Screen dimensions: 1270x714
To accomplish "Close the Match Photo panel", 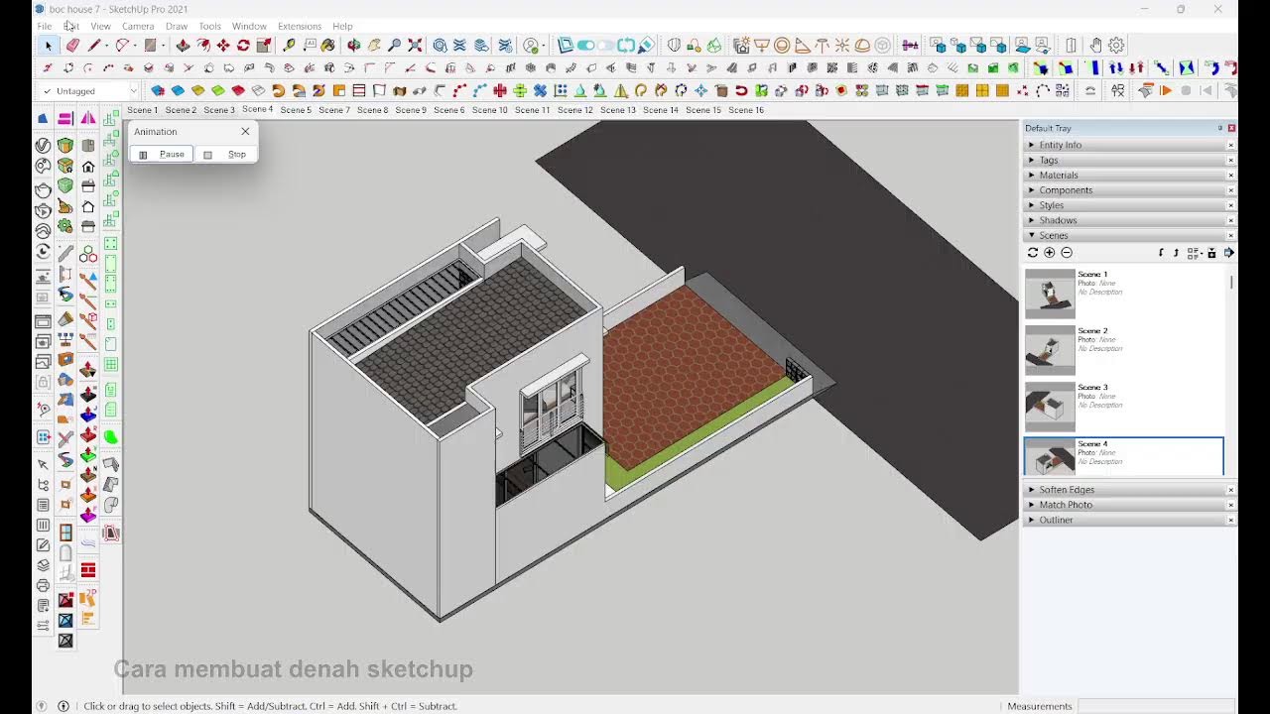I will click(1231, 505).
